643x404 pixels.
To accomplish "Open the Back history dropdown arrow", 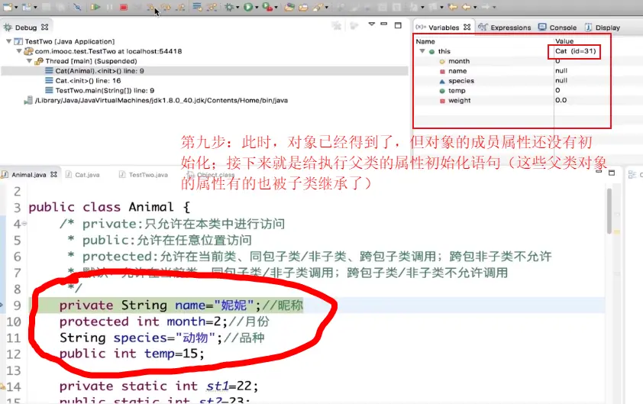I will 475,8.
